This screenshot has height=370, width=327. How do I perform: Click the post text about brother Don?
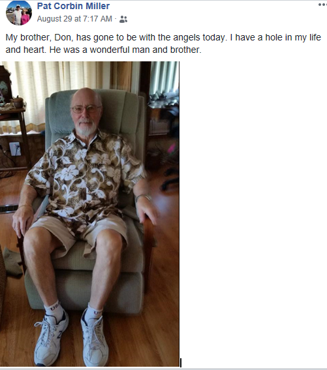click(x=163, y=44)
